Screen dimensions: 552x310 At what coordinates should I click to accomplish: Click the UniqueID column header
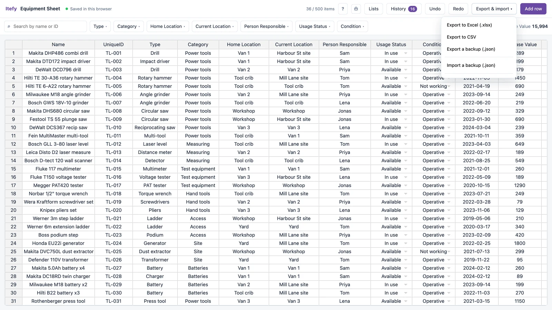tap(114, 44)
